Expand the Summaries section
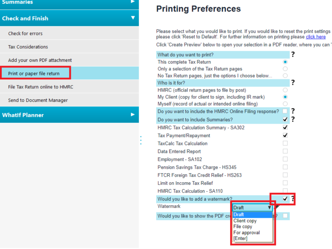The height and width of the screenshot is (249, 332). [x=133, y=2]
